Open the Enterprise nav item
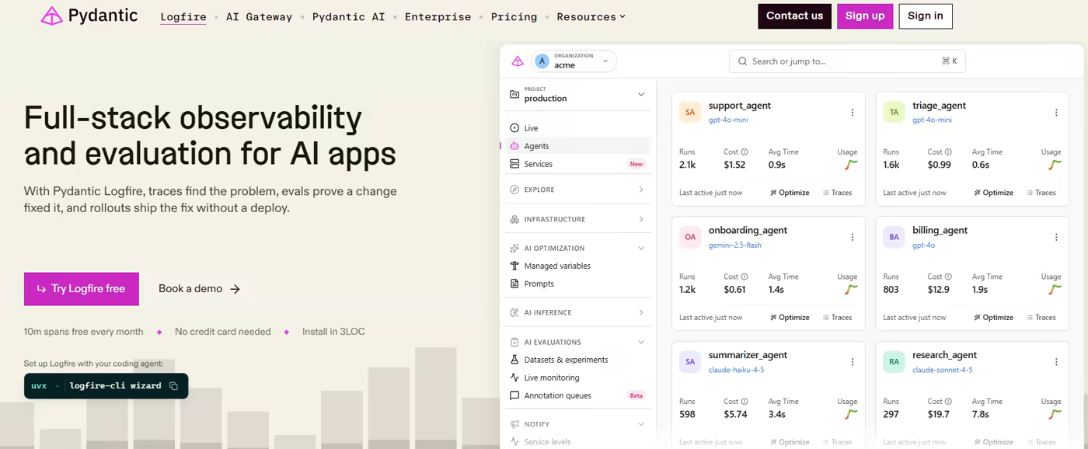The width and height of the screenshot is (1088, 449). click(x=438, y=16)
